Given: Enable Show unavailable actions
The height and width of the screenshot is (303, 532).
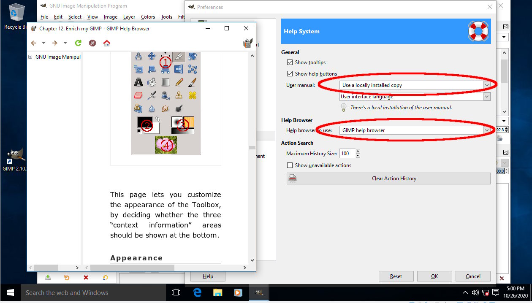Looking at the screenshot, I should [290, 165].
